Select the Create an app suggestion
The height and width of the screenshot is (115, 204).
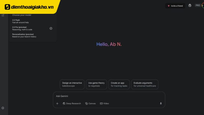point(119,84)
